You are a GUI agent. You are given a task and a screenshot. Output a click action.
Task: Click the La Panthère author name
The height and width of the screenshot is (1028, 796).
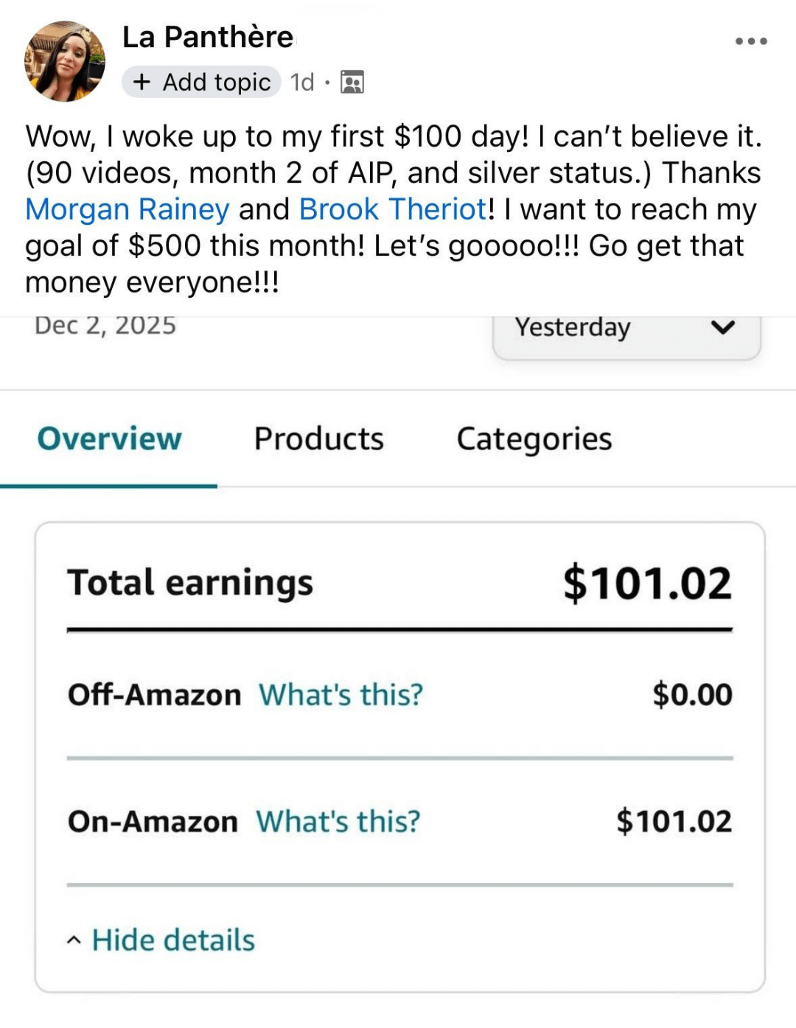coord(208,37)
